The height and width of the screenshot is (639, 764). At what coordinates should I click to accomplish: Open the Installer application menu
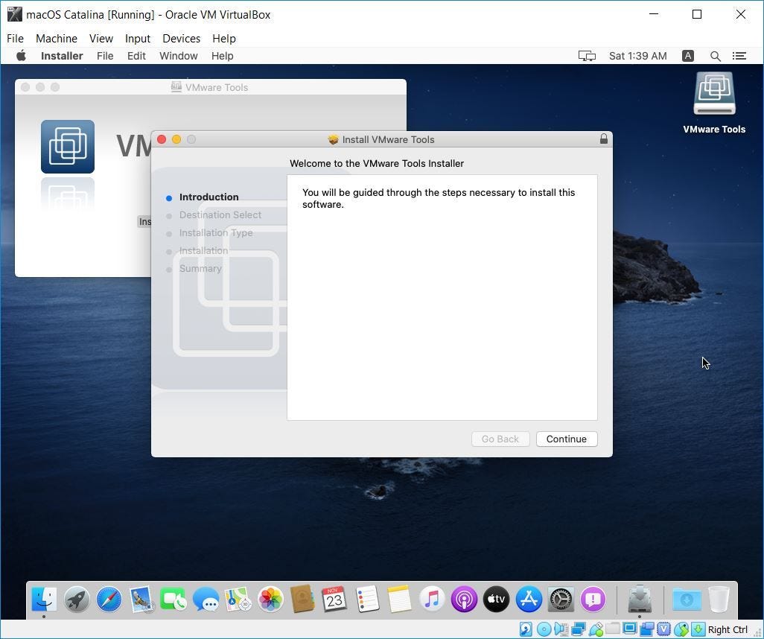tap(62, 56)
